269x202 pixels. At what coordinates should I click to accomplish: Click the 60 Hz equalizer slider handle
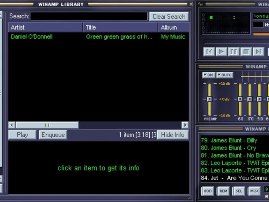(x=240, y=99)
